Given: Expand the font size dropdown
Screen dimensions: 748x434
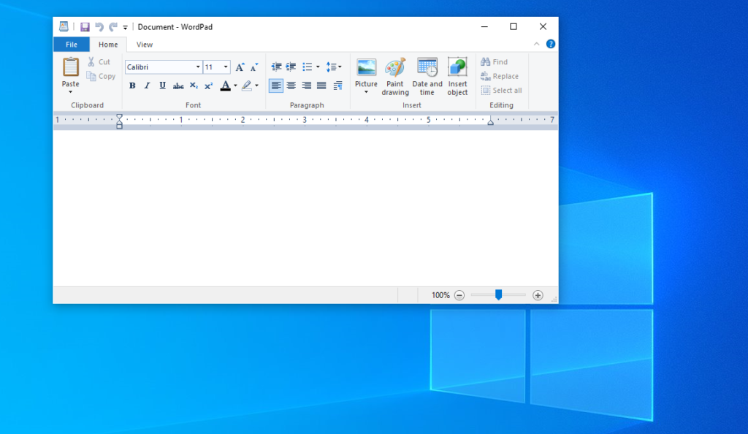Looking at the screenshot, I should [226, 67].
